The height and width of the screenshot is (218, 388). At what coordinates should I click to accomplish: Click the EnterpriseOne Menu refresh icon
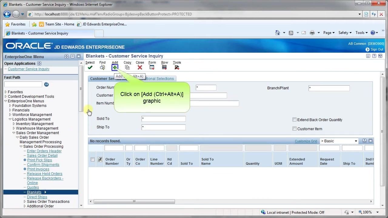tap(66, 56)
